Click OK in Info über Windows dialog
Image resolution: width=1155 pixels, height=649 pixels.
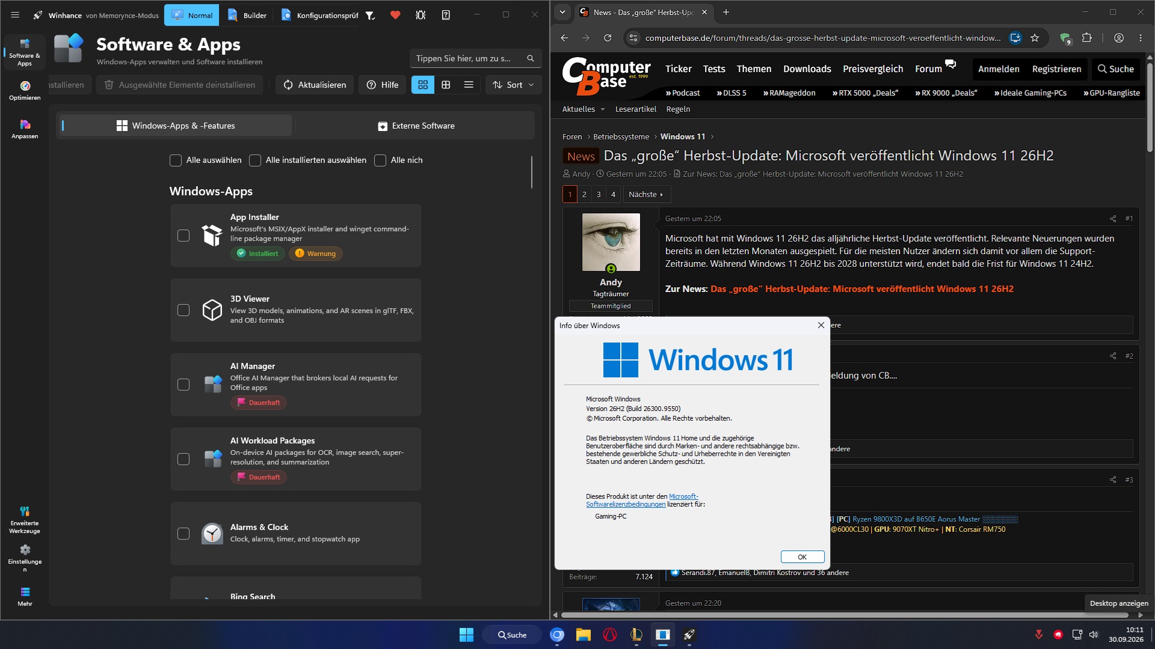point(802,557)
